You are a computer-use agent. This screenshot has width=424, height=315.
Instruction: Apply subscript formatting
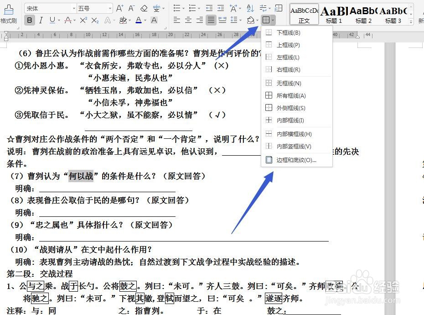(x=94, y=20)
